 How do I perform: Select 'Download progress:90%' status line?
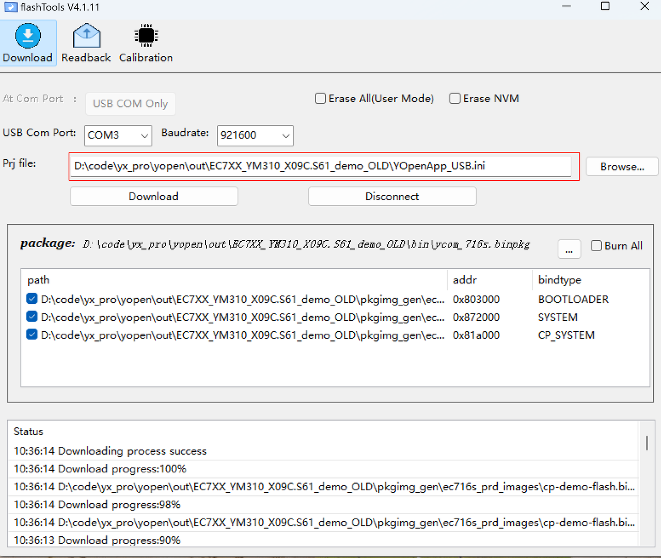click(323, 540)
